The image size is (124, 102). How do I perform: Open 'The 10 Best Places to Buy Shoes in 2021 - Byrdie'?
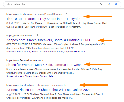click(43, 19)
